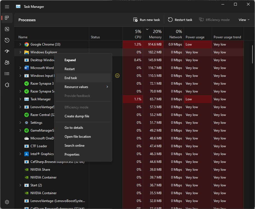Expand the Google Chrome process group
The width and height of the screenshot is (255, 209).
coord(20,44)
